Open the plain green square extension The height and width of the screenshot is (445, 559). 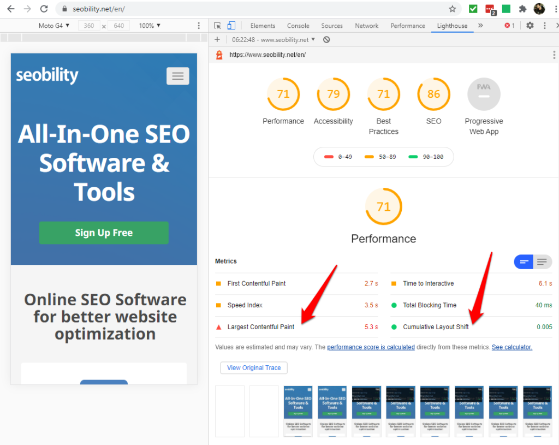[x=506, y=9]
